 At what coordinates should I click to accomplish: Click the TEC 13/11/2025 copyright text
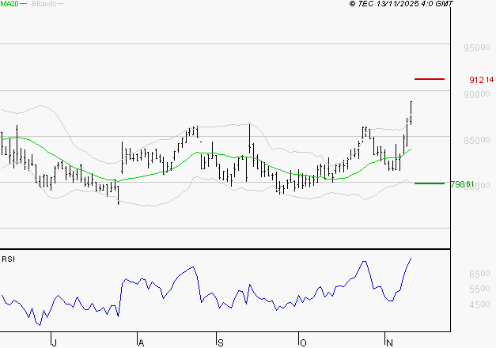401,4
